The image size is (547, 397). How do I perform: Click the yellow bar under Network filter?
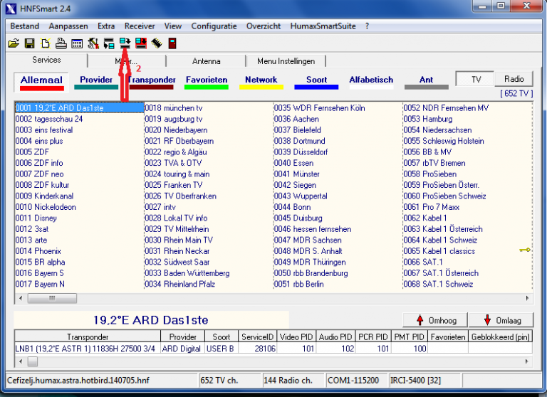pos(261,88)
